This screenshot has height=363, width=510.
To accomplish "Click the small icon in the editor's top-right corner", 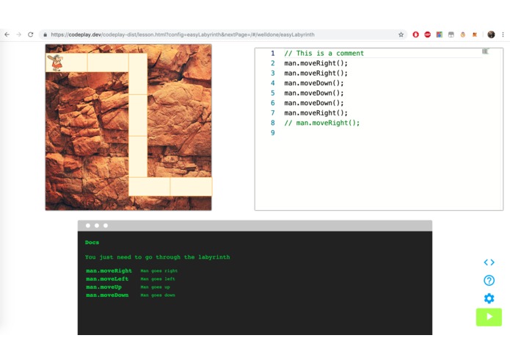I will coord(485,51).
